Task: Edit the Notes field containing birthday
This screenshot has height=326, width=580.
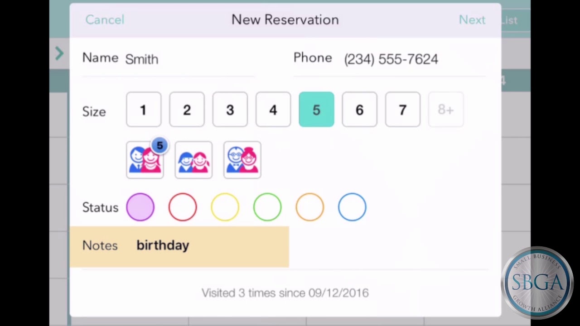Action: click(x=179, y=246)
